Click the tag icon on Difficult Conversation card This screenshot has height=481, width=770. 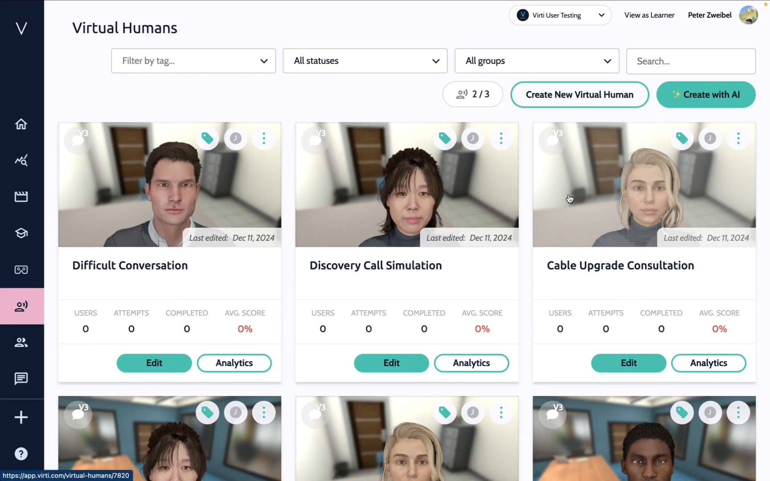[207, 139]
